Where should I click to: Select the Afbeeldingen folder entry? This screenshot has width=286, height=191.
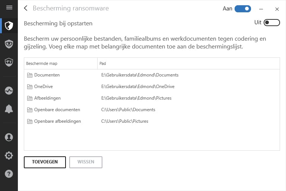(47, 98)
